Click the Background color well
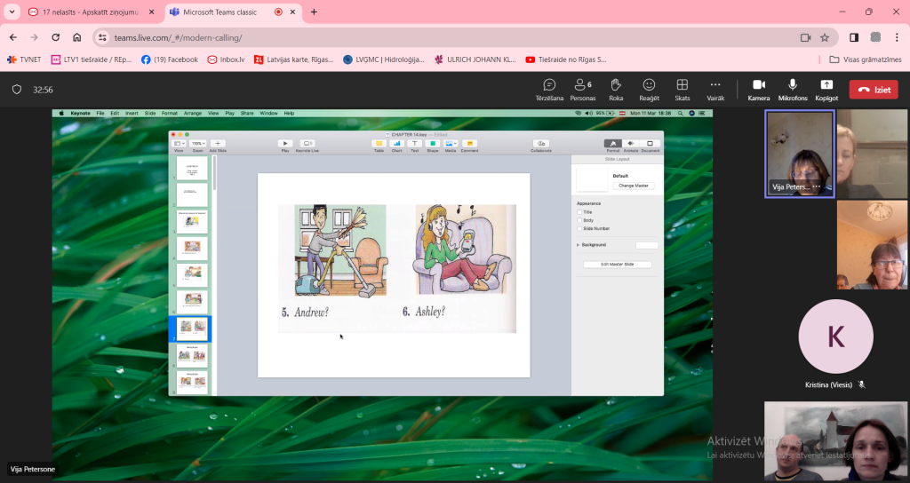Screen dimensions: 910x483 647,245
